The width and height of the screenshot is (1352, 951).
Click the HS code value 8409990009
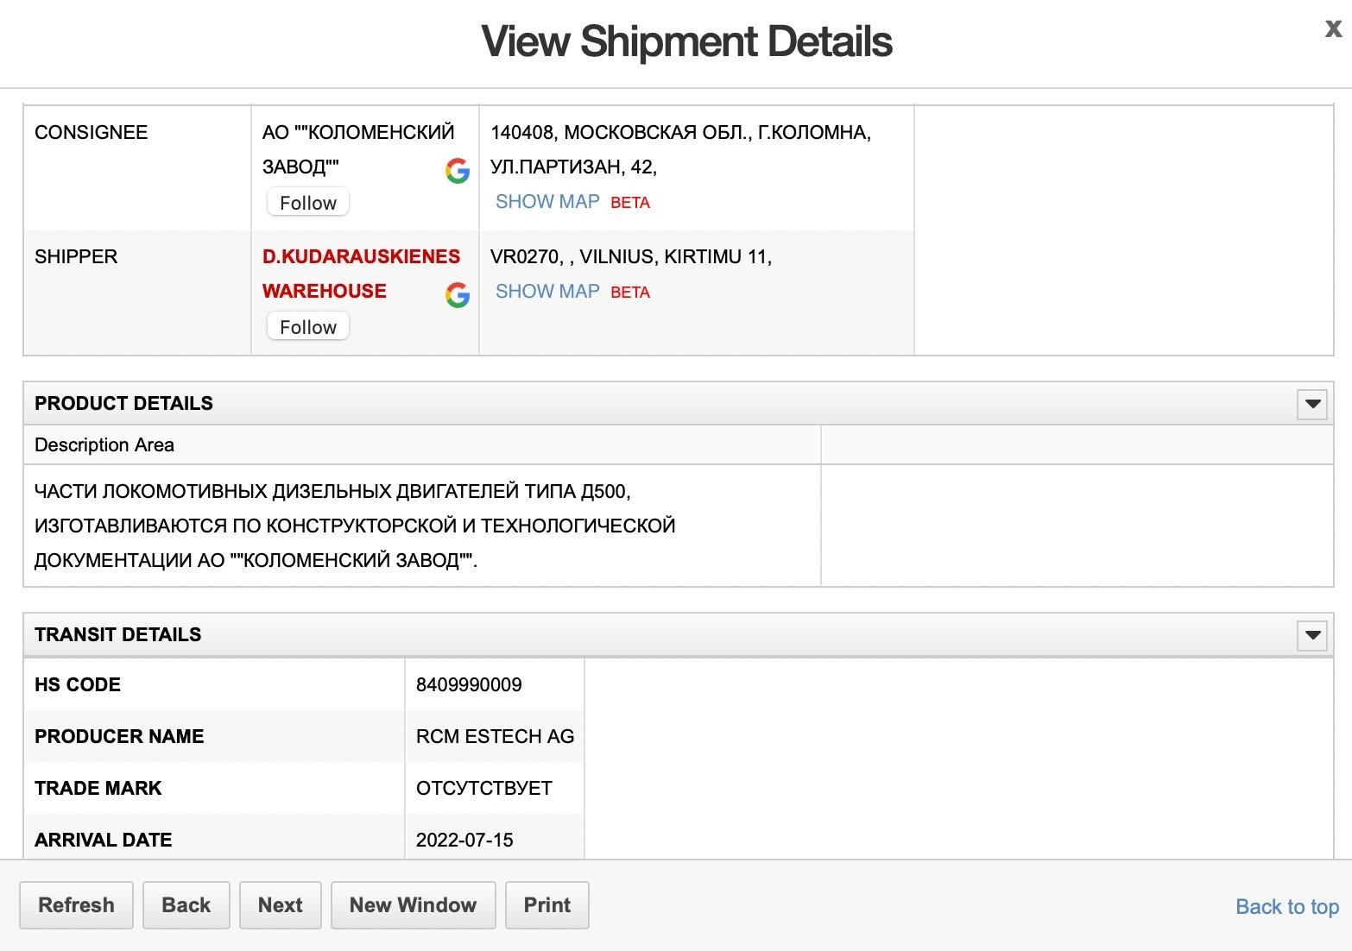[x=469, y=685]
